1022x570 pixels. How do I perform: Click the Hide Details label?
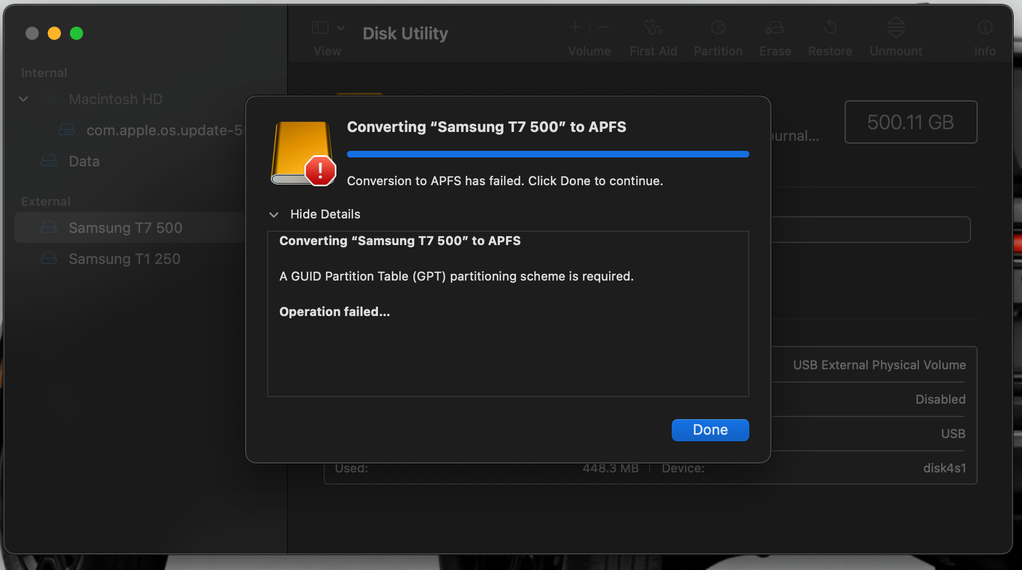tap(325, 214)
